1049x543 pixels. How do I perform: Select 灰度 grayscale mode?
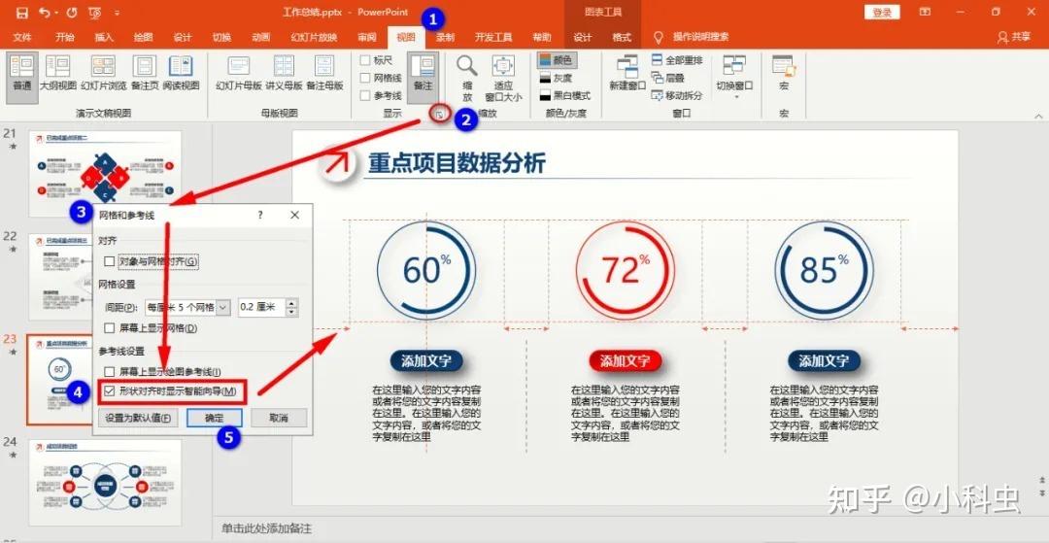coord(556,79)
